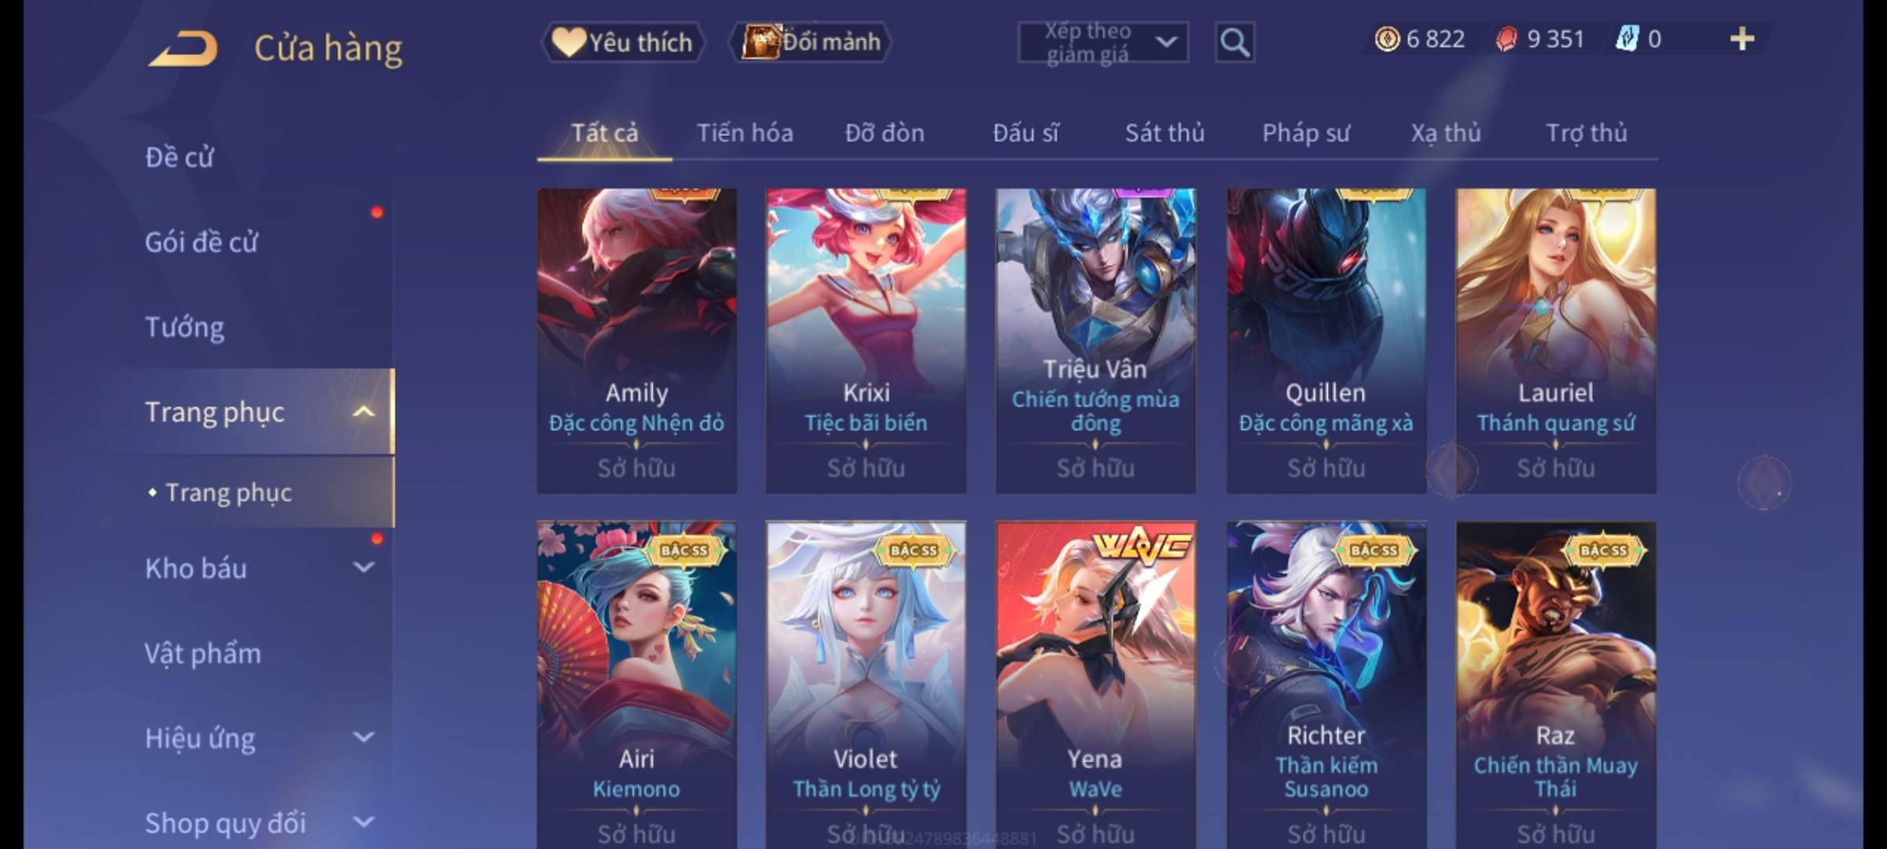Switch to the Sát thủ tab
Viewport: 1887px width, 849px height.
click(x=1164, y=133)
